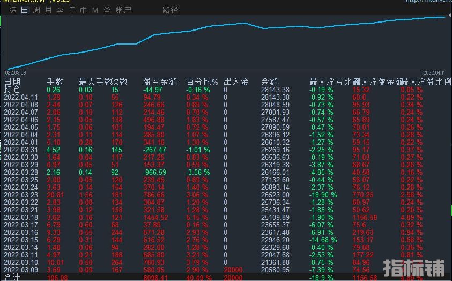This screenshot has width=452, height=281.
Task: Select the 日 daily statistics tab
Action: coord(25,10)
